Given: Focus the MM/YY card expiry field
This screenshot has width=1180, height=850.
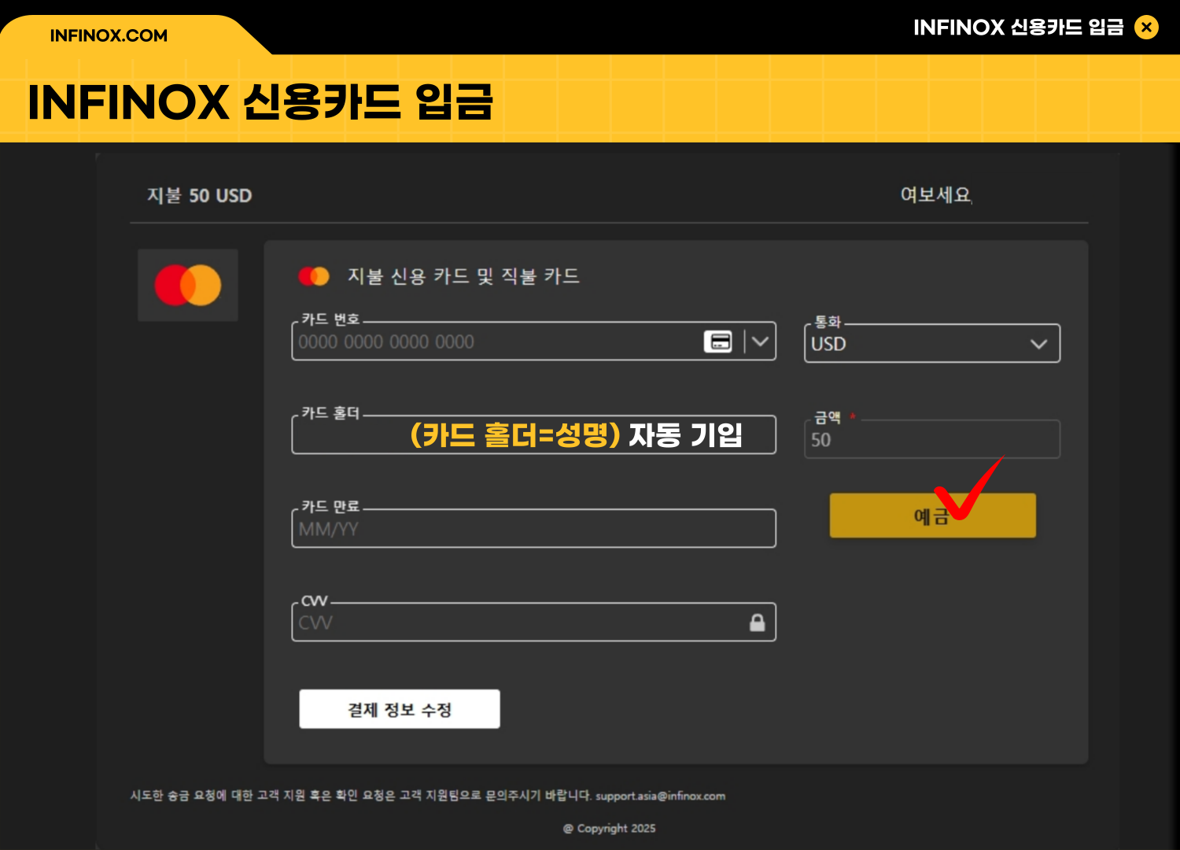Looking at the screenshot, I should 534,529.
